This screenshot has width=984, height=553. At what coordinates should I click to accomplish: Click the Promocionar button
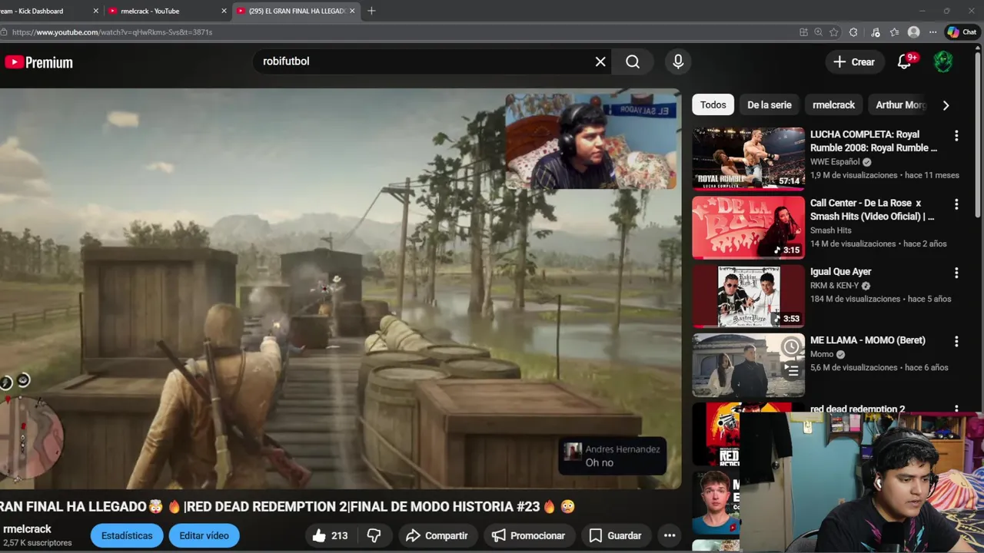coord(529,535)
